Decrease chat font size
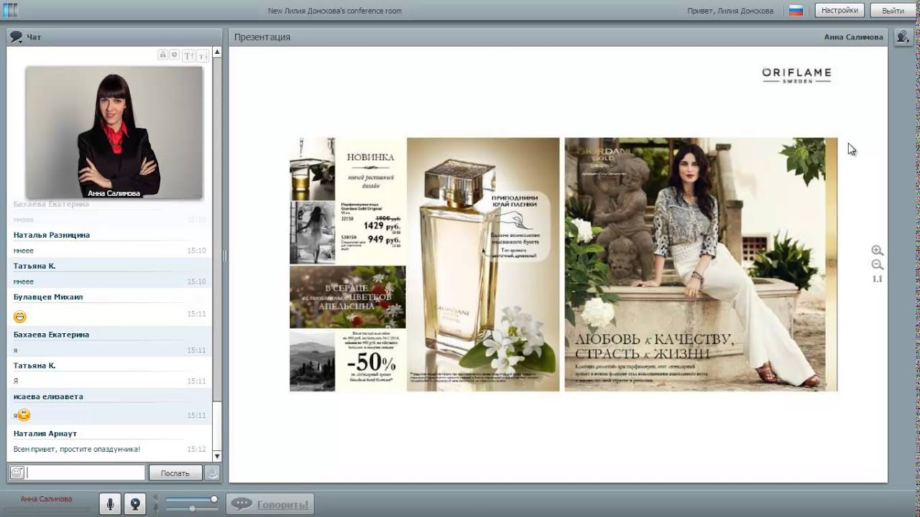Screen dimensions: 920x517 [203, 55]
